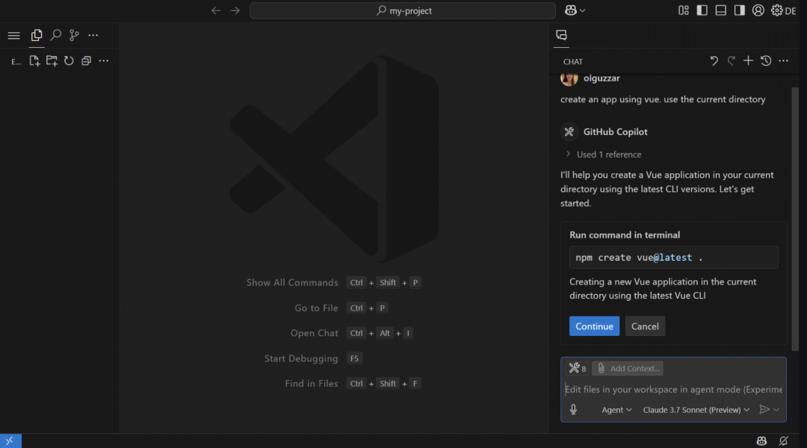Open the chat panel overflow menu
The width and height of the screenshot is (807, 448).
click(x=782, y=60)
